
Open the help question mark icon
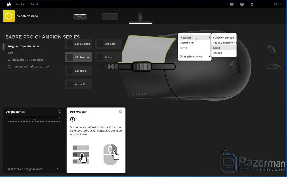pos(242,4)
